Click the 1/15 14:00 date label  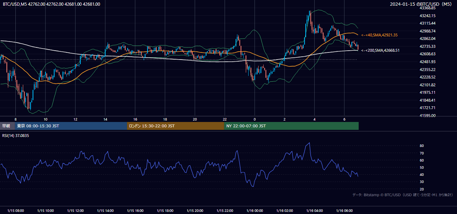click(x=105, y=210)
